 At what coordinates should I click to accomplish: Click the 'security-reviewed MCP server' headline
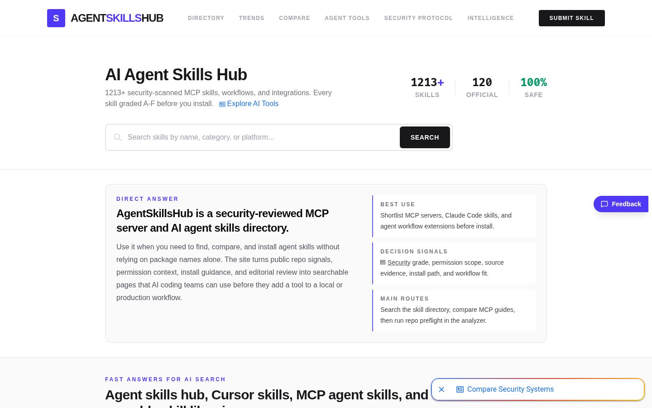click(x=223, y=221)
